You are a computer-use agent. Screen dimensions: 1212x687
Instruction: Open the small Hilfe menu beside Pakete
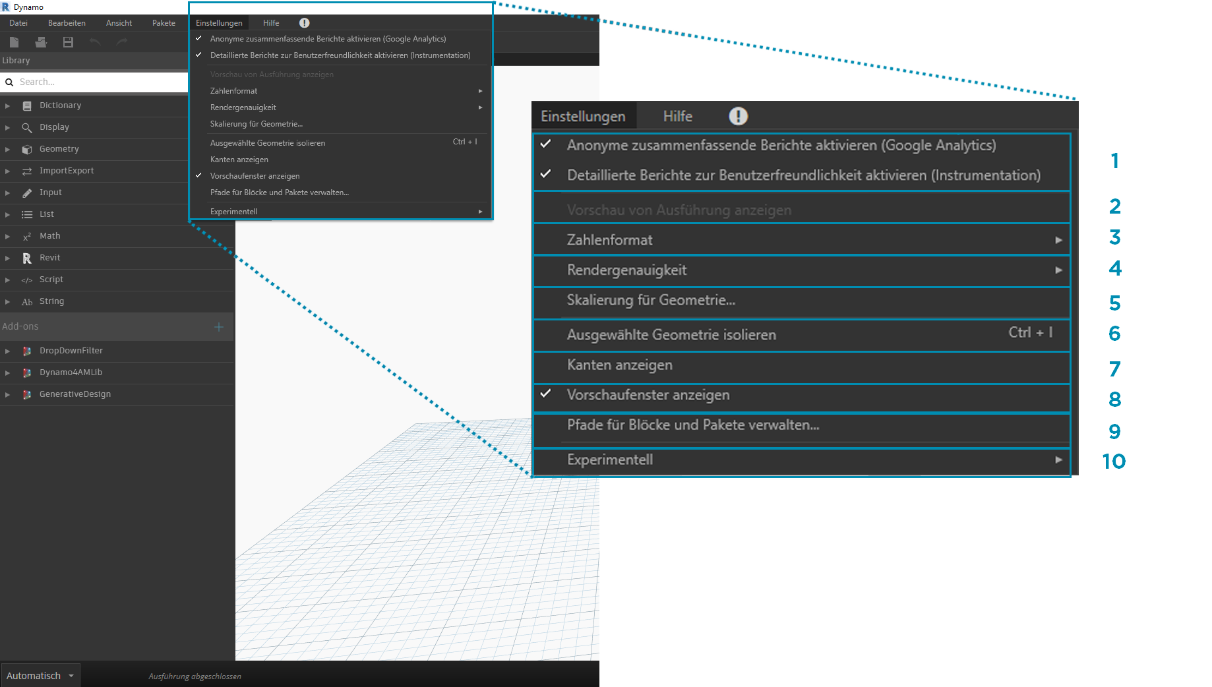[271, 23]
